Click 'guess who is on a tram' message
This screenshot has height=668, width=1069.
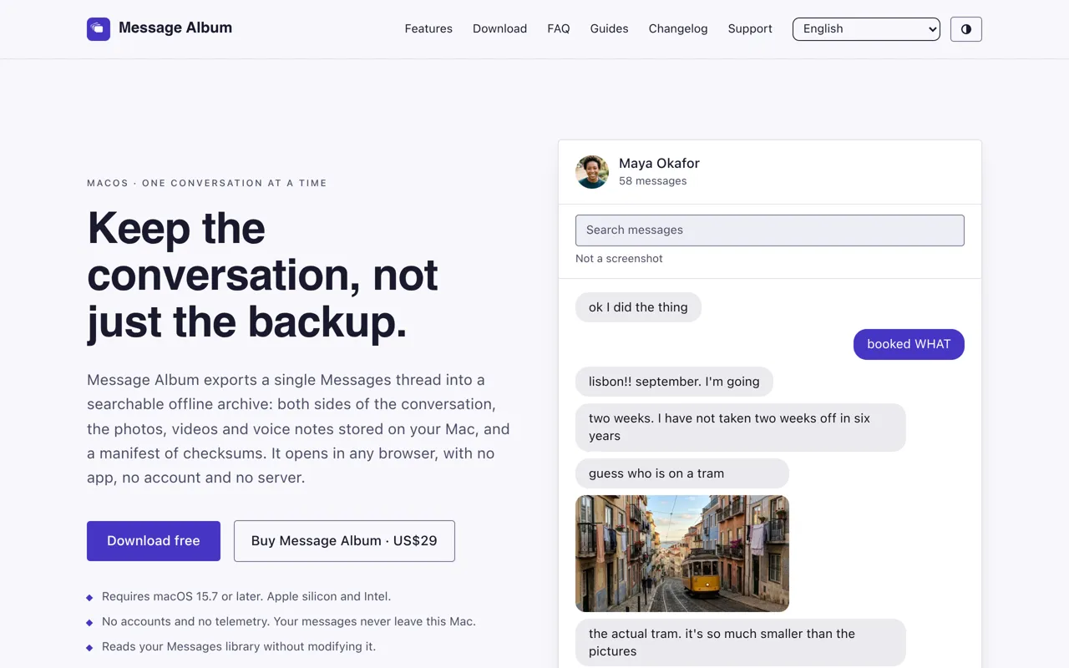click(x=682, y=473)
